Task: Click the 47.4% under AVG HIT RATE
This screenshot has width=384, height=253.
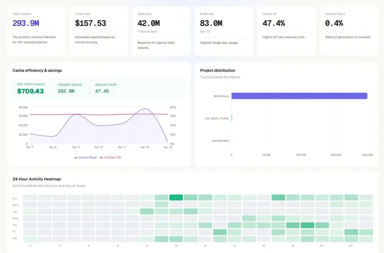Action: point(102,91)
